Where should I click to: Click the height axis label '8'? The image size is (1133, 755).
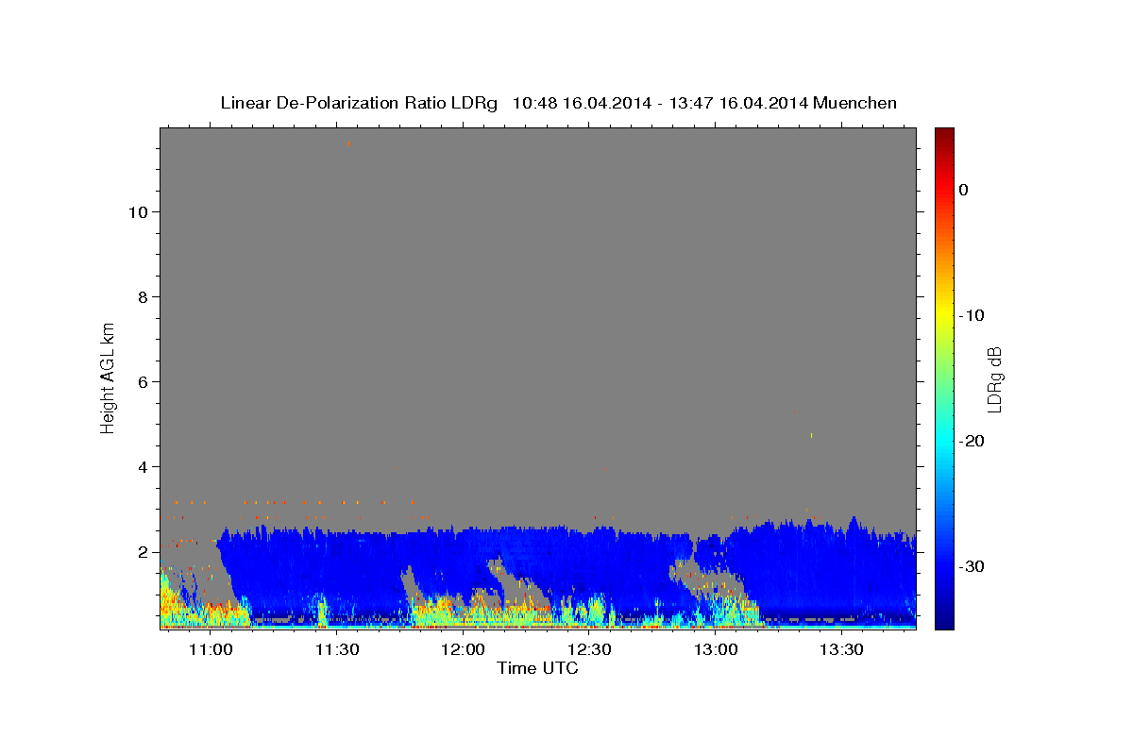pos(143,296)
